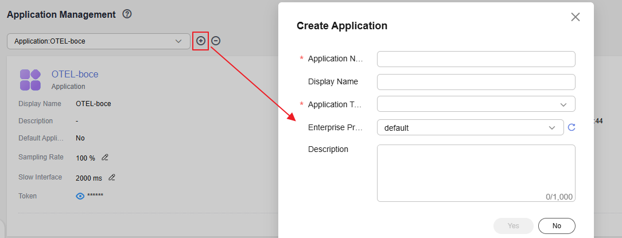Select the Slow Interface value 2000 ms
Screen dimensions: 622x238
(x=89, y=178)
